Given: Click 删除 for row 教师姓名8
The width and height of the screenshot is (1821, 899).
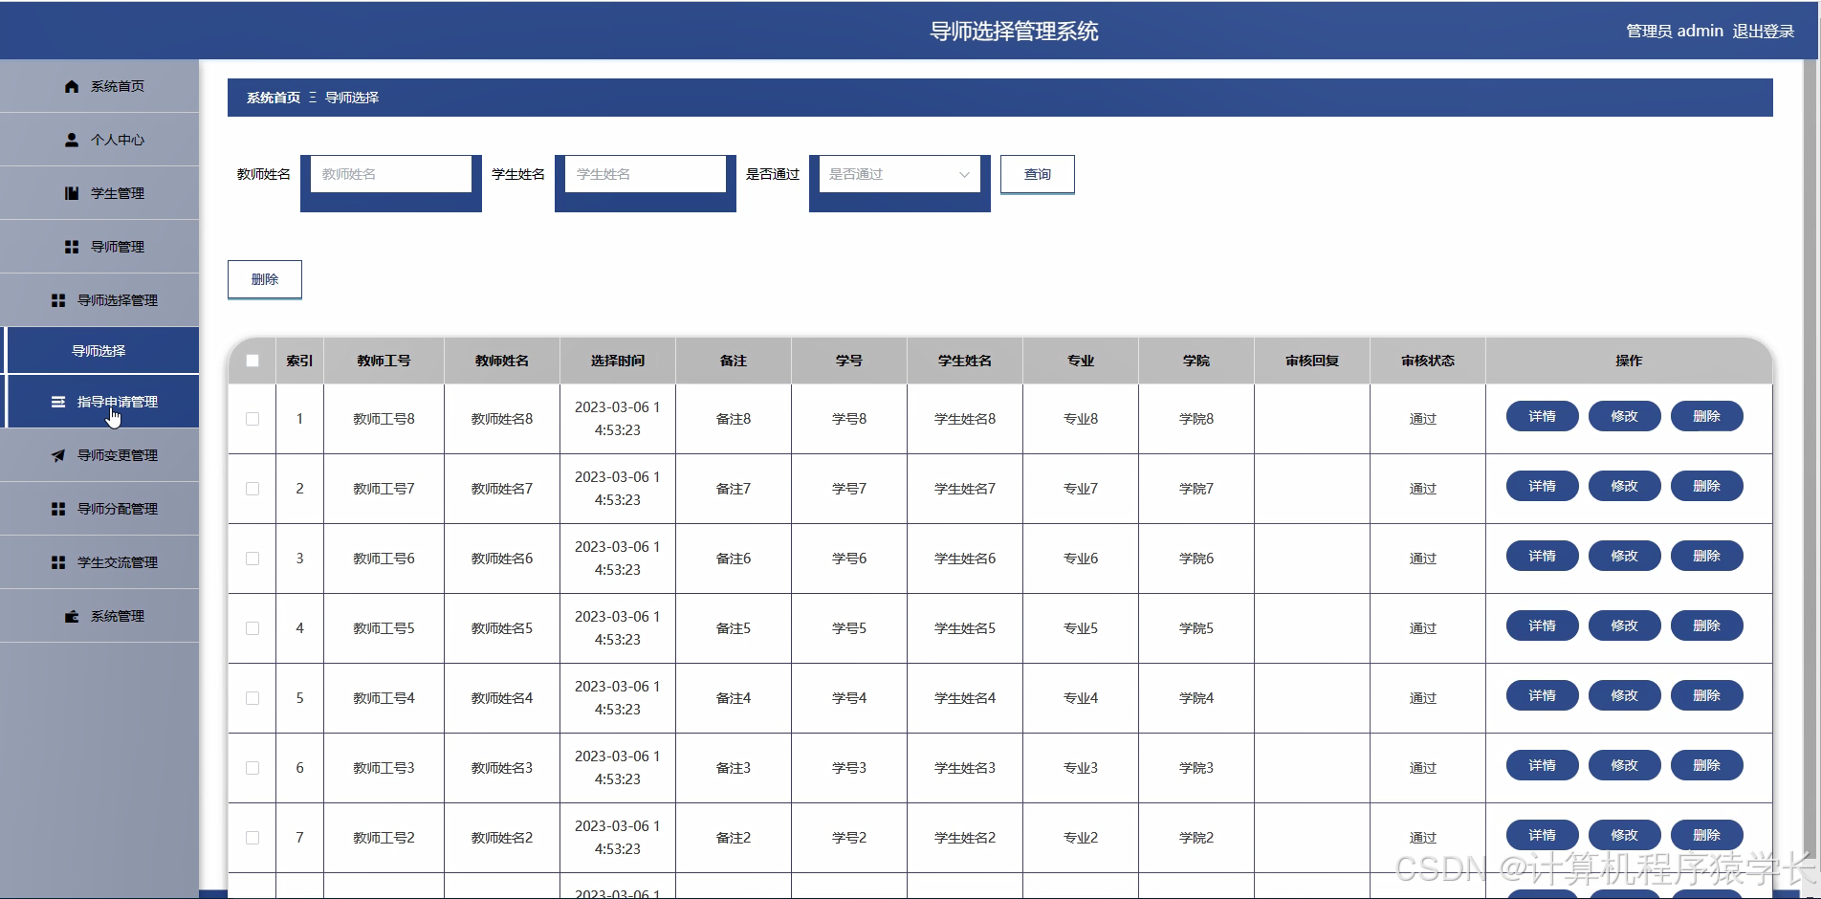Looking at the screenshot, I should pos(1706,416).
